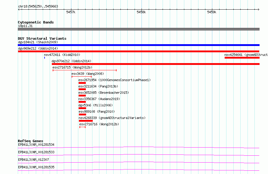Click the 5458k ruler label
The height and width of the screenshot is (174, 268).
(x=141, y=12)
